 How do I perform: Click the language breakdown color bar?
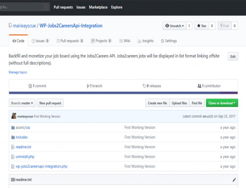pyautogui.click(x=123, y=93)
